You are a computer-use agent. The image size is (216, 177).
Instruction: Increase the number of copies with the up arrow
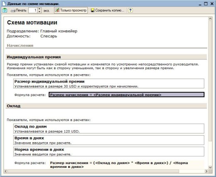(x=39, y=9)
